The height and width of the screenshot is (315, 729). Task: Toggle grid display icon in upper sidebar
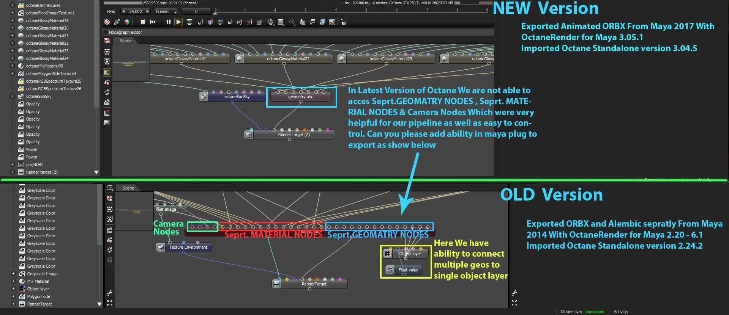(107, 123)
